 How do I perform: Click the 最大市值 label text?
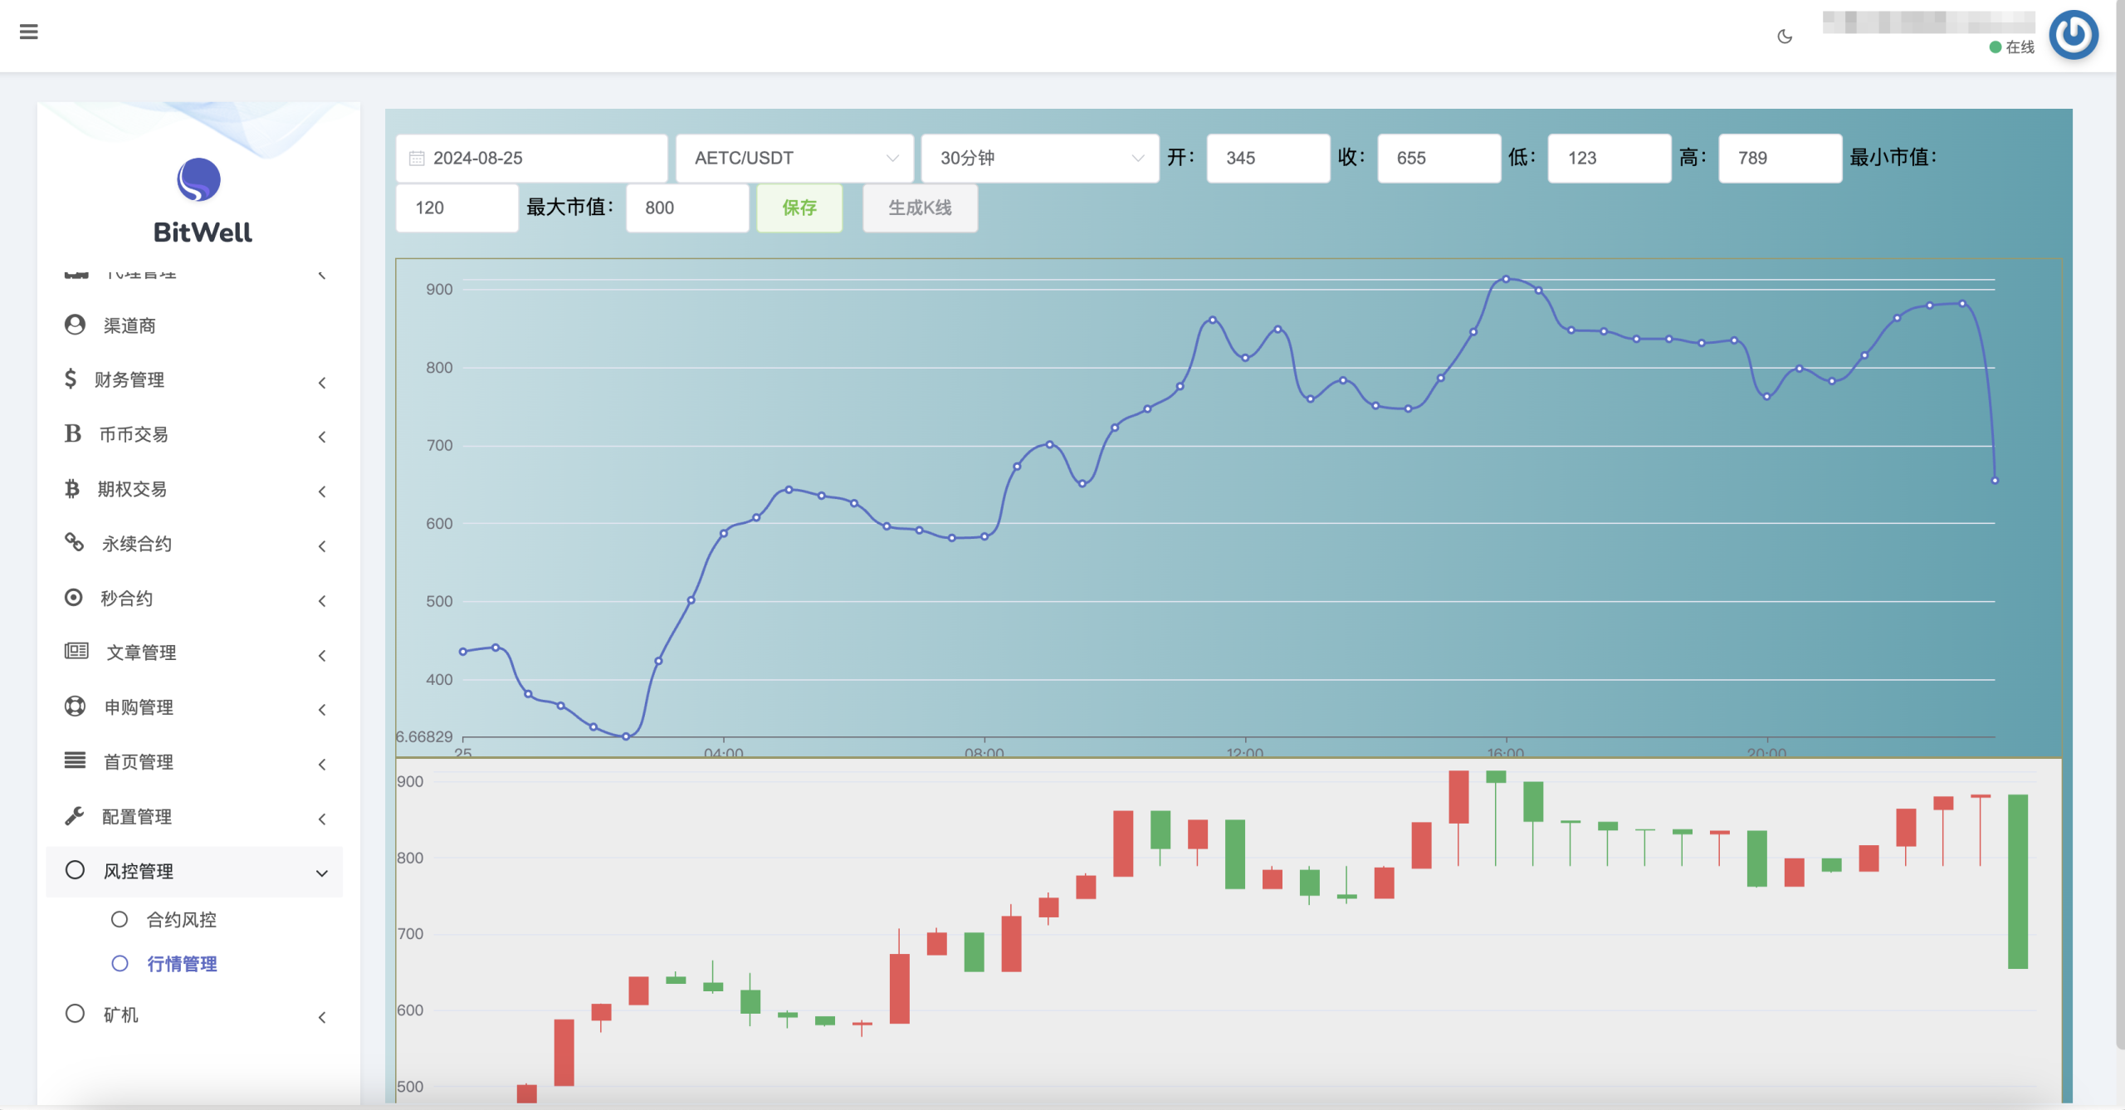tap(569, 208)
